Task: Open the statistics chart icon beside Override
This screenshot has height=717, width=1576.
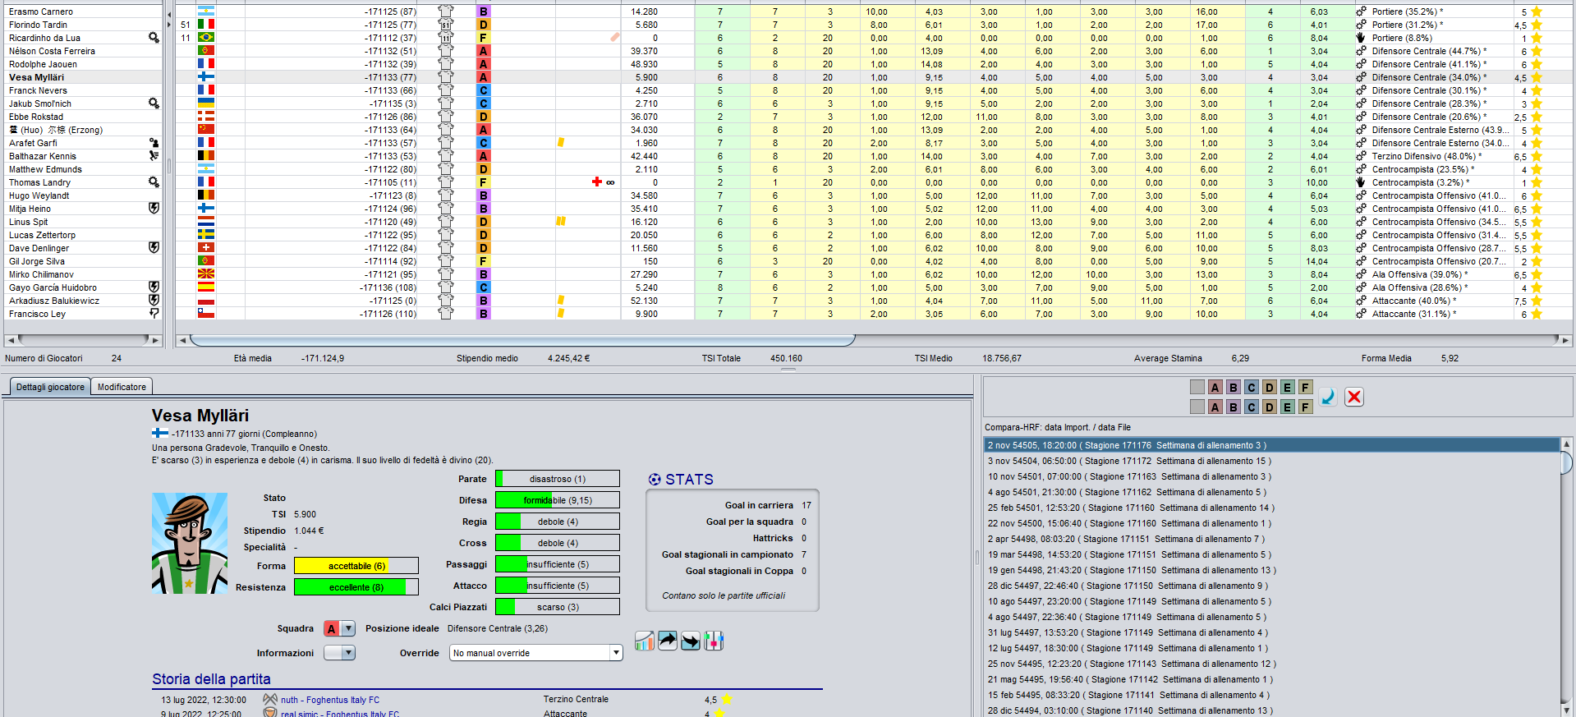Action: [645, 641]
